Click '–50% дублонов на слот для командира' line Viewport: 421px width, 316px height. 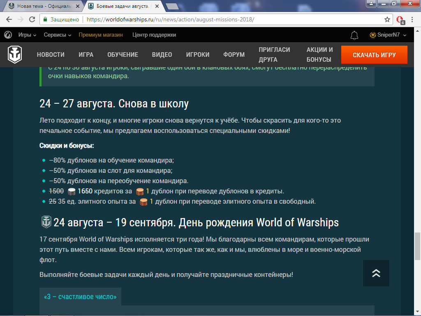click(111, 171)
